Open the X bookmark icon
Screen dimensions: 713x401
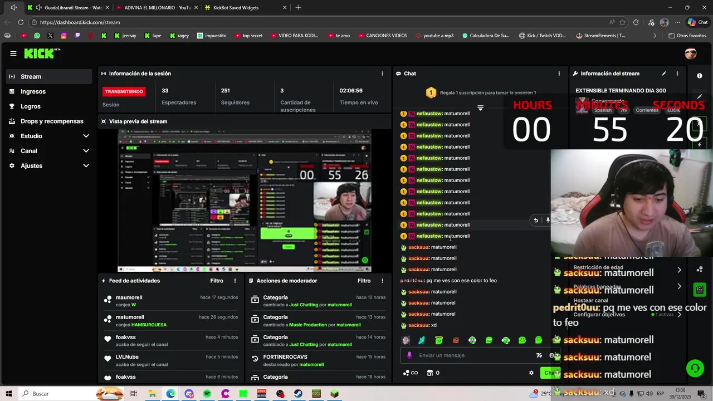point(50,36)
